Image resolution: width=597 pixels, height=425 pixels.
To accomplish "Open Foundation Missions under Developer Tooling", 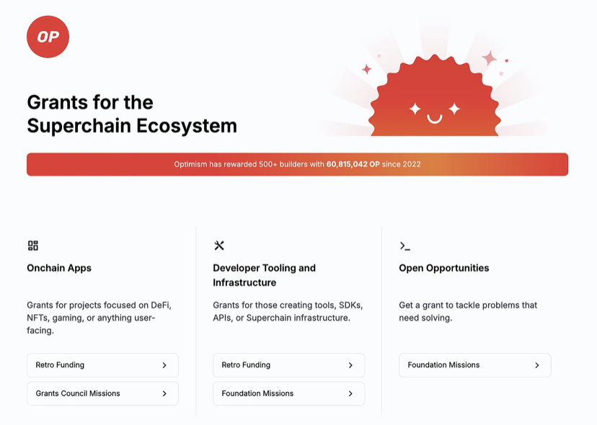I will click(288, 393).
